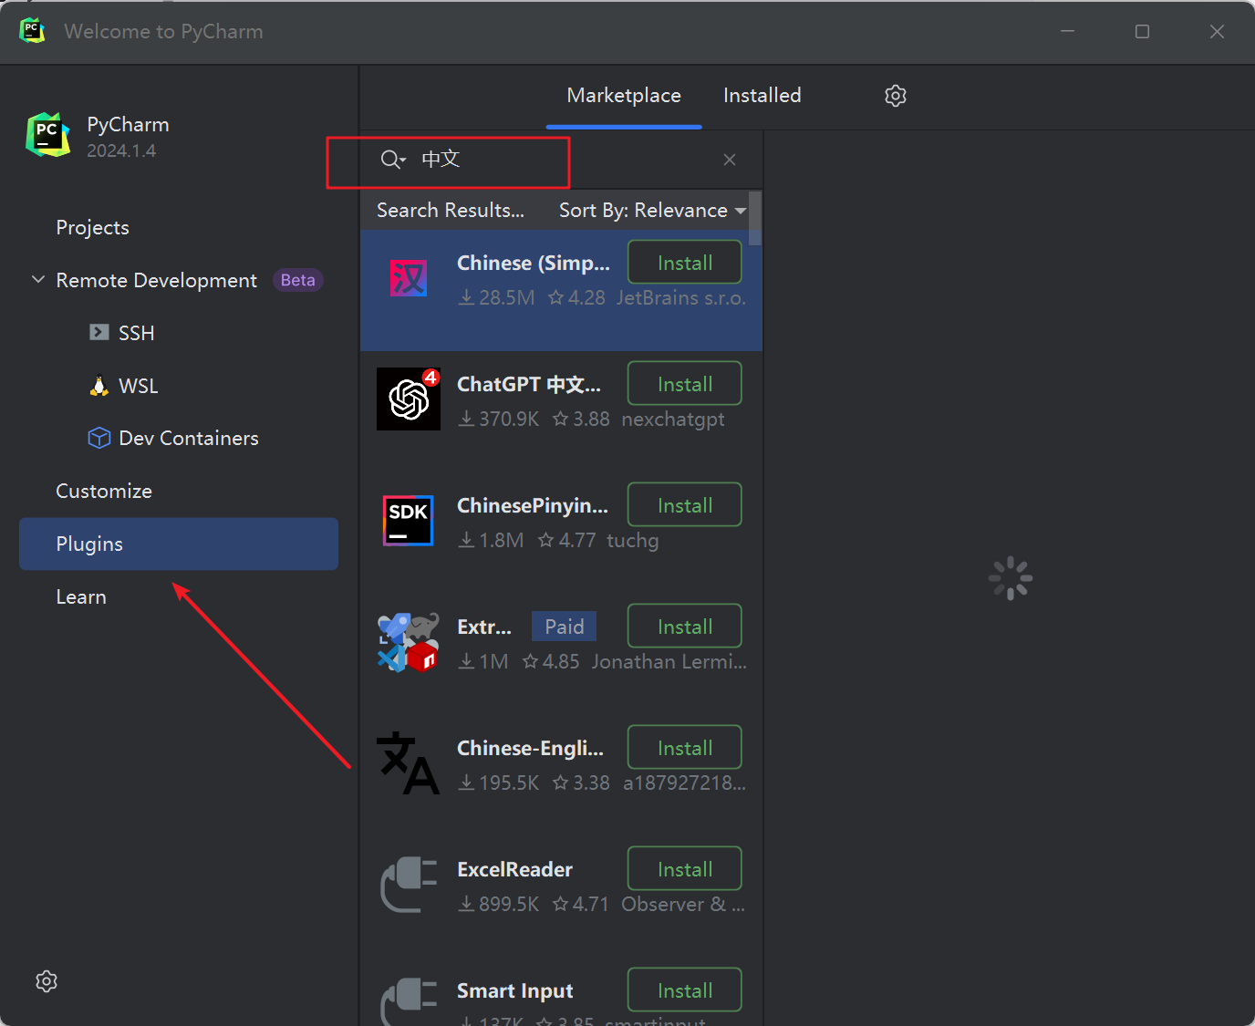Click the Chinese (Simp... plugin title
The image size is (1255, 1026).
534,264
